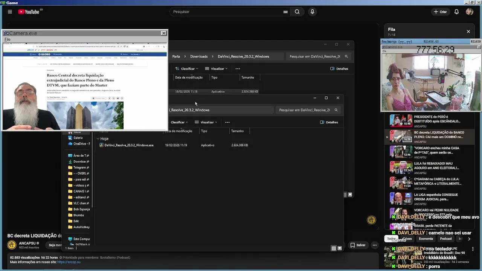Open Área de Trabalho pinned folder

point(78,155)
